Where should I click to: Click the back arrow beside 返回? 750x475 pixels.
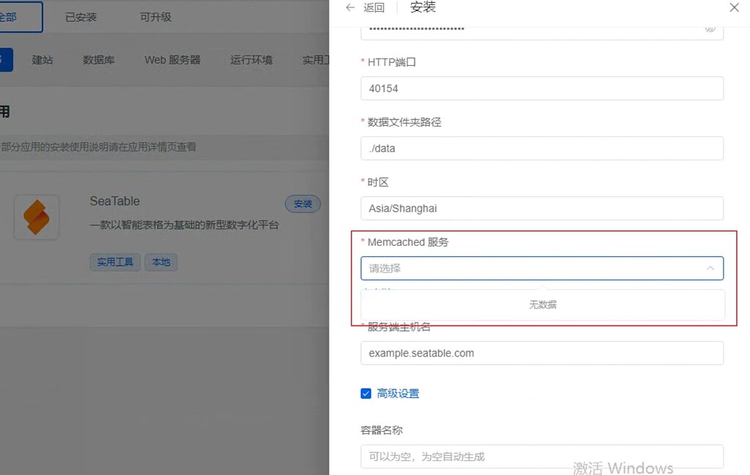(350, 7)
